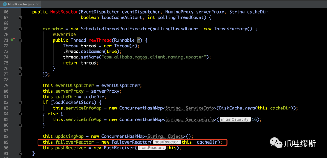Click line number 90 in the gutter
The width and height of the screenshot is (327, 158).
coord(6,148)
